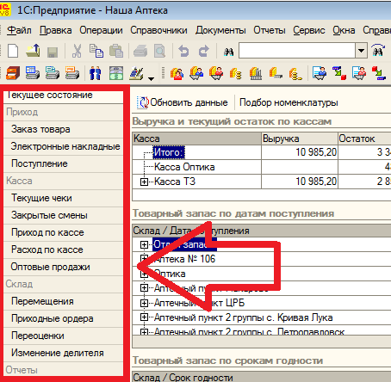Click the Print icon

(x=140, y=52)
